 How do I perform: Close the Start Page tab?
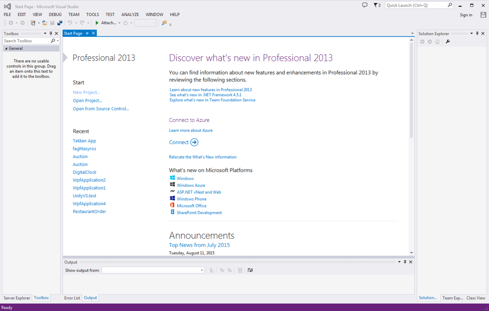click(x=93, y=33)
